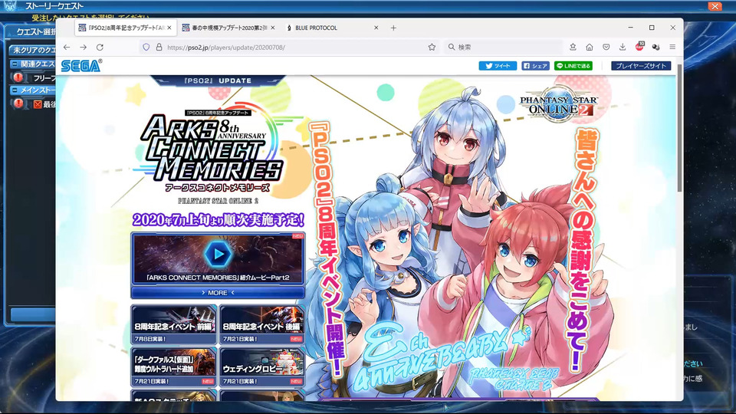Viewport: 736px width, 414px height.
Task: Select the PSO2 8周年記念アップデート tab
Action: (125, 28)
